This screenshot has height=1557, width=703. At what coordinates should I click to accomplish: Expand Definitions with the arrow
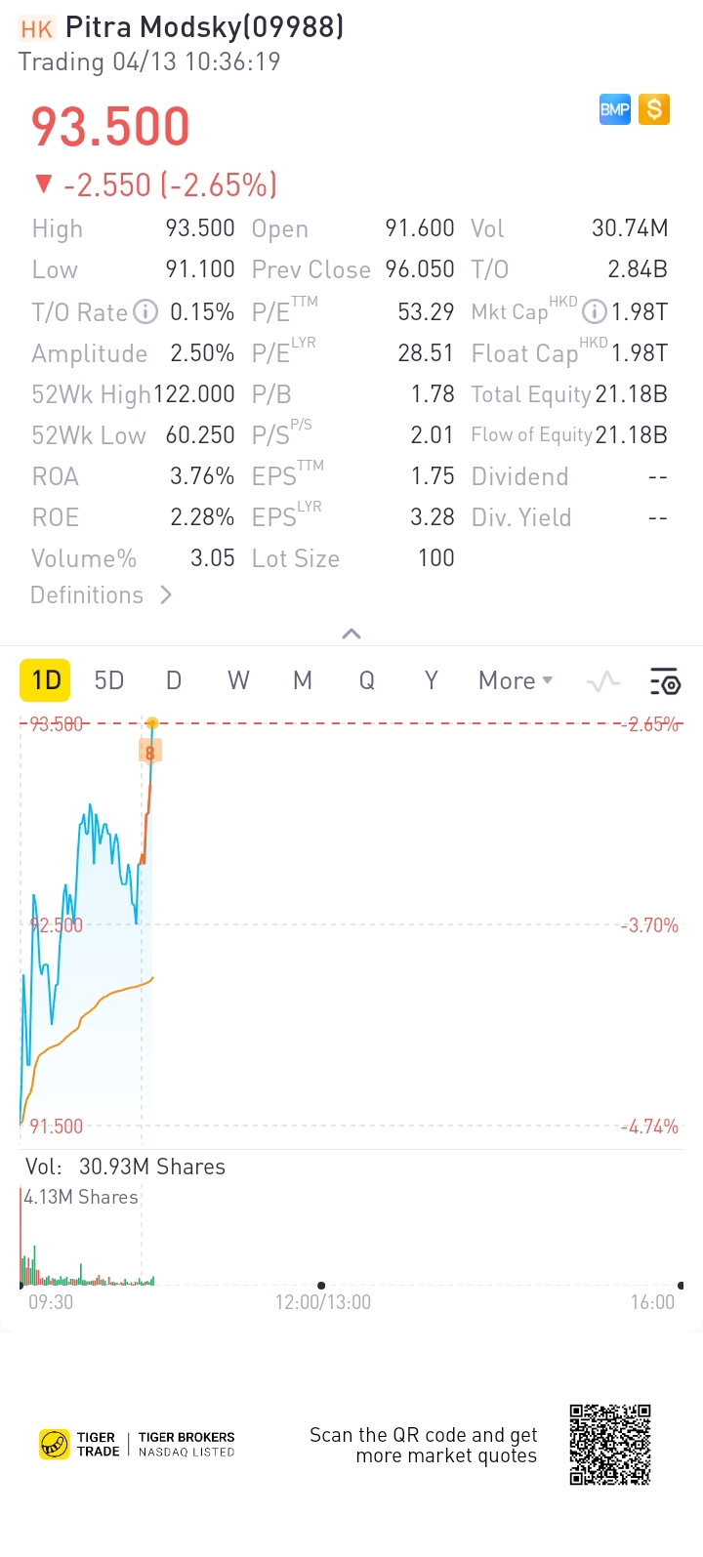click(x=166, y=594)
